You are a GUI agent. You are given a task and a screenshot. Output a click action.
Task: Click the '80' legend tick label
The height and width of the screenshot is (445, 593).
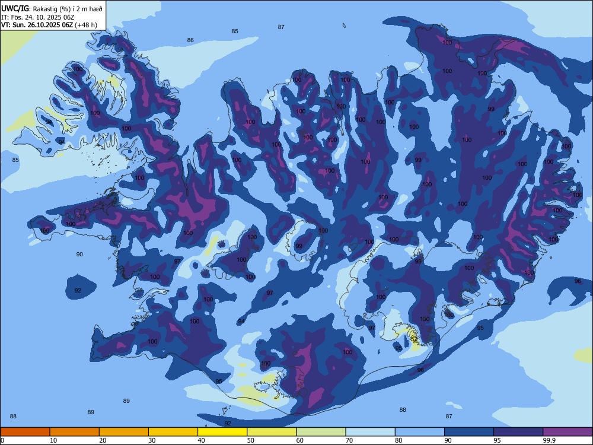398,440
